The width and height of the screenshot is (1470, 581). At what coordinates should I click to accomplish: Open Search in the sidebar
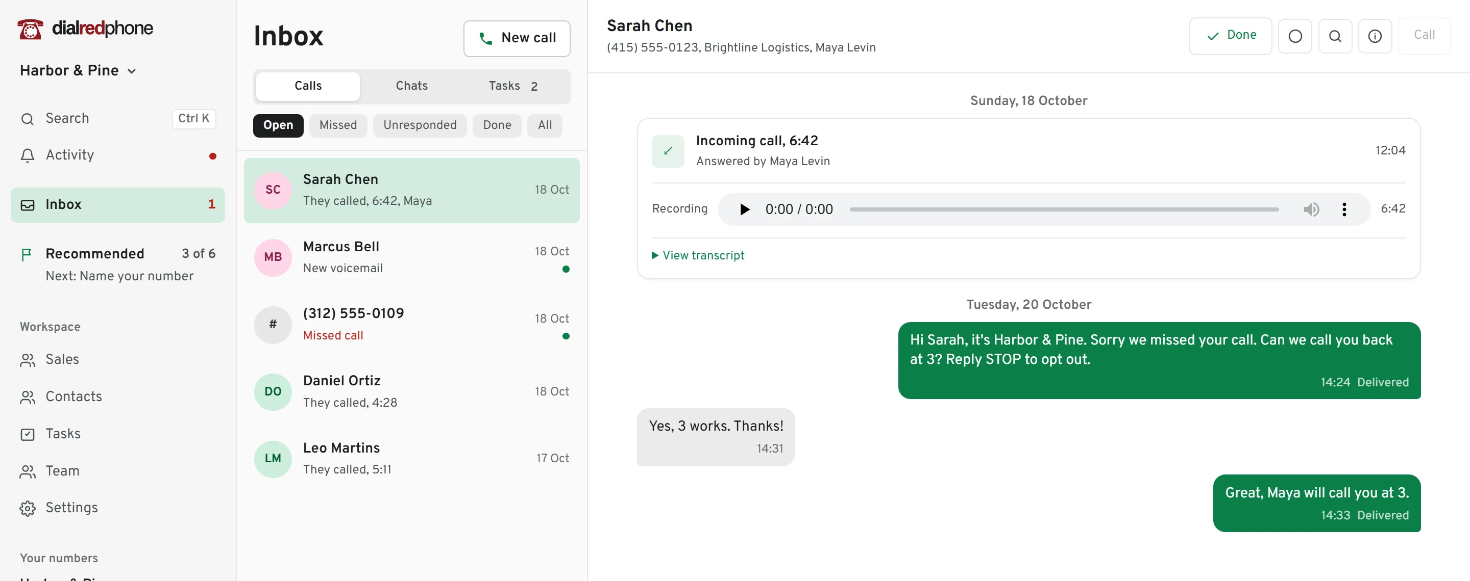point(118,118)
